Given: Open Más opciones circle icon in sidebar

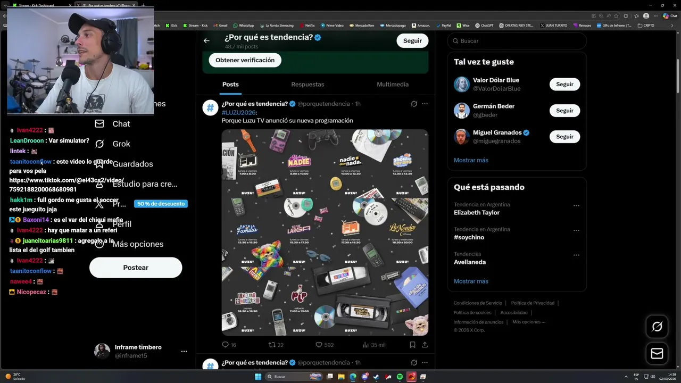Looking at the screenshot, I should point(99,244).
